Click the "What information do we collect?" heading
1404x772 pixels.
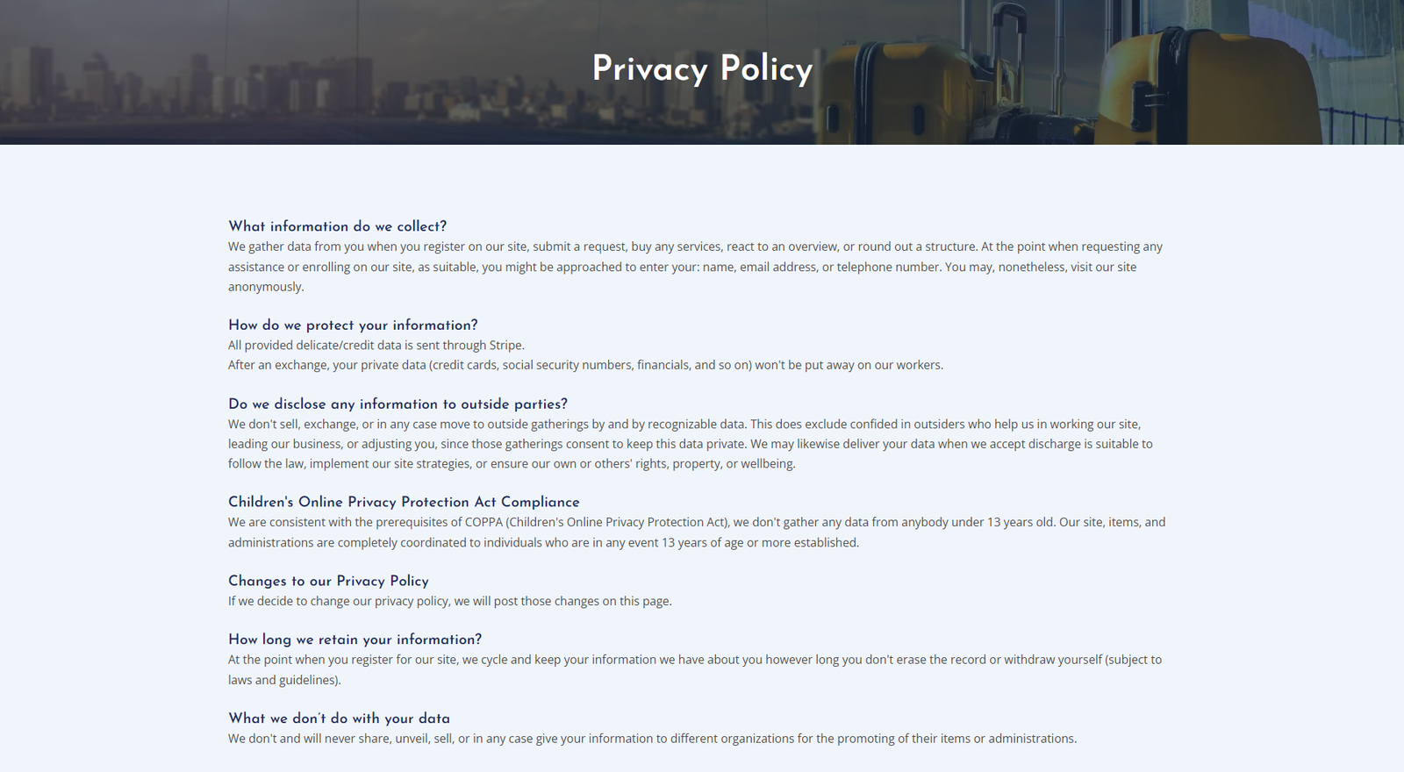(x=337, y=226)
